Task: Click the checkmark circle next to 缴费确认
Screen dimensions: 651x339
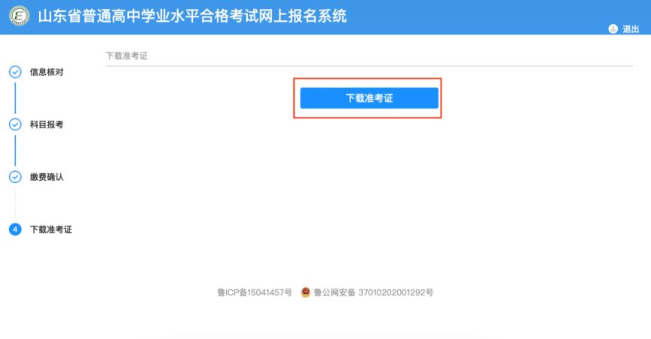Action: 15,177
